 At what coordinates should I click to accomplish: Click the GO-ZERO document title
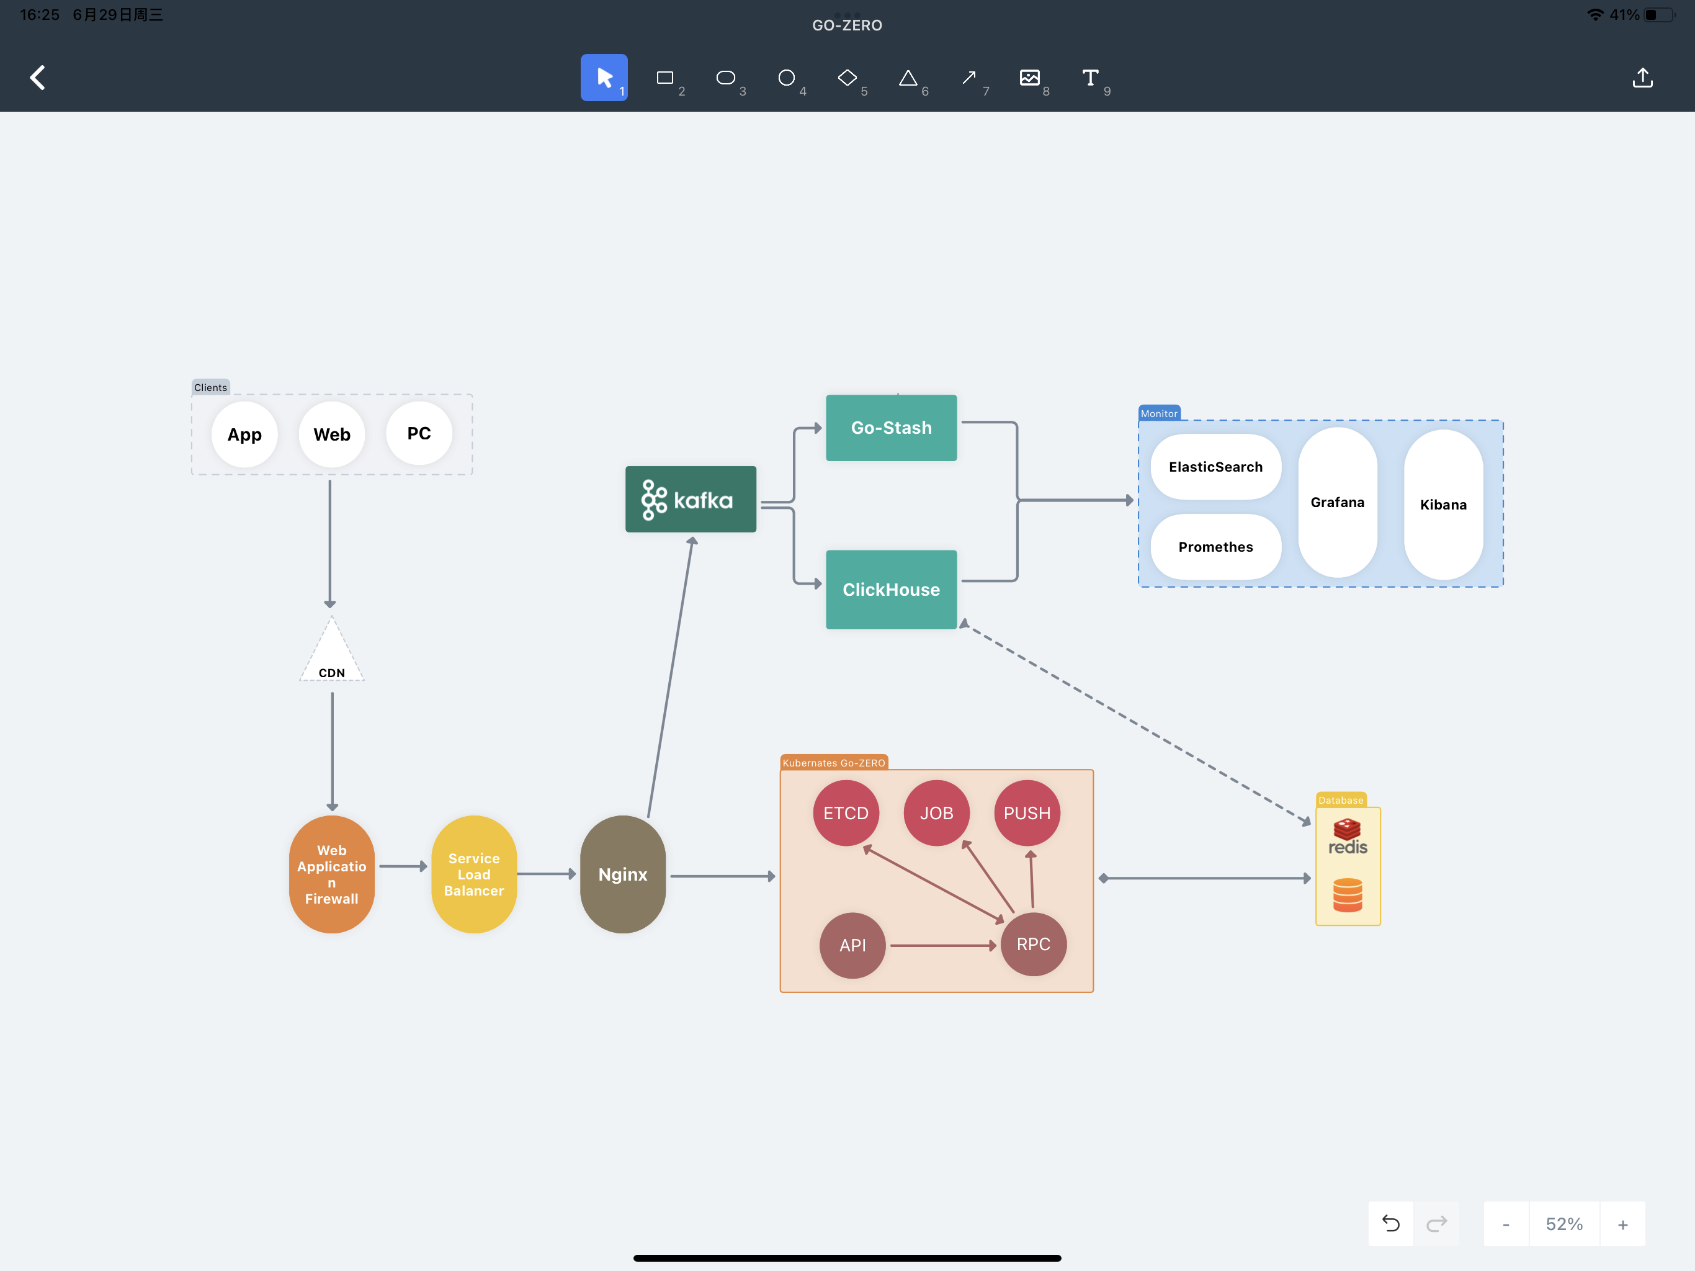pos(847,25)
